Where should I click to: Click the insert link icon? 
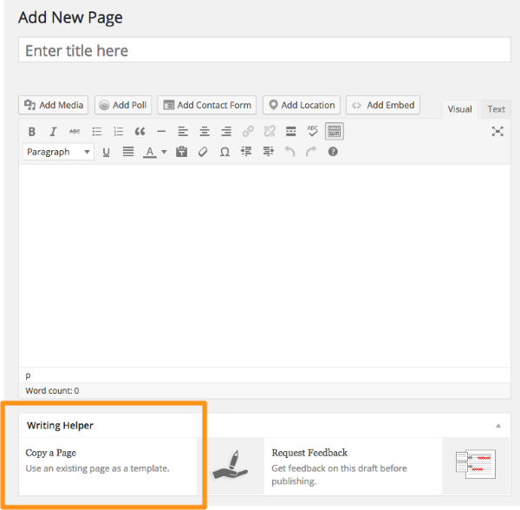pyautogui.click(x=248, y=131)
